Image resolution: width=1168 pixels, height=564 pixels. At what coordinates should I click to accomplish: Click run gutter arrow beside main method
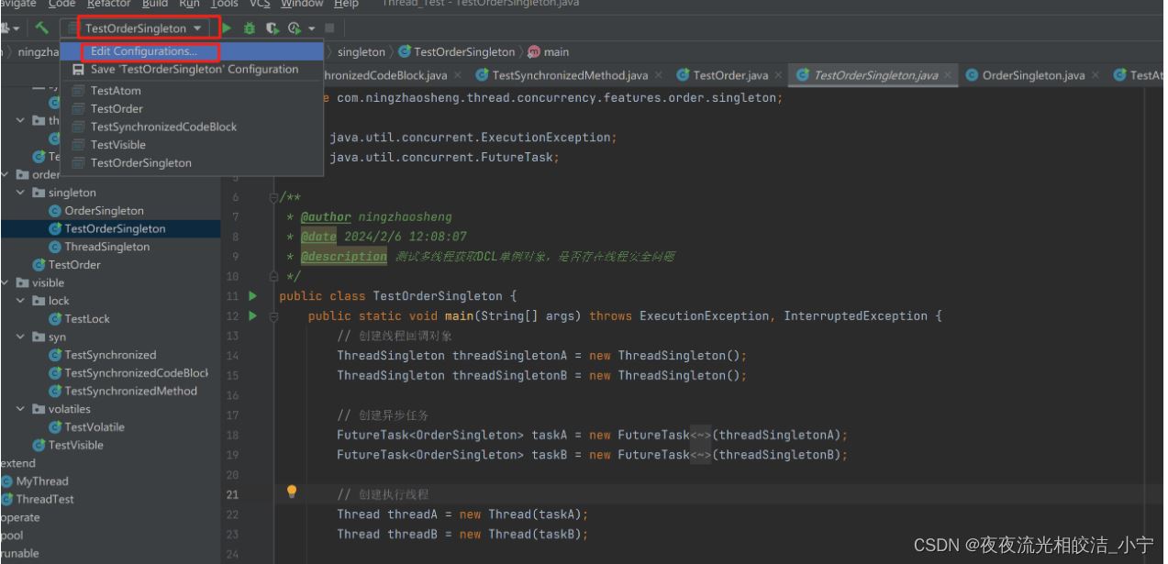point(254,315)
